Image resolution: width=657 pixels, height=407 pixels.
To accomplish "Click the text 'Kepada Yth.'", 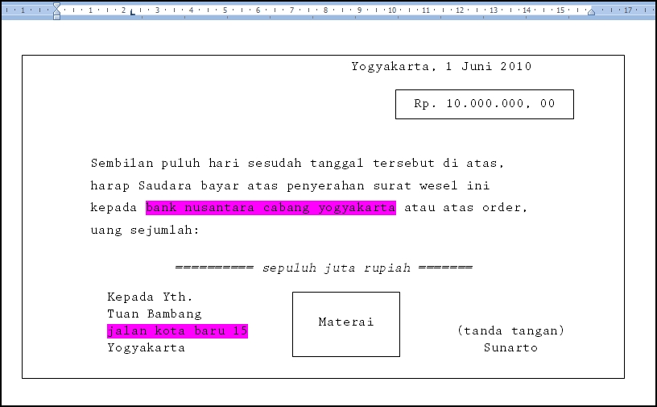I will (x=150, y=297).
